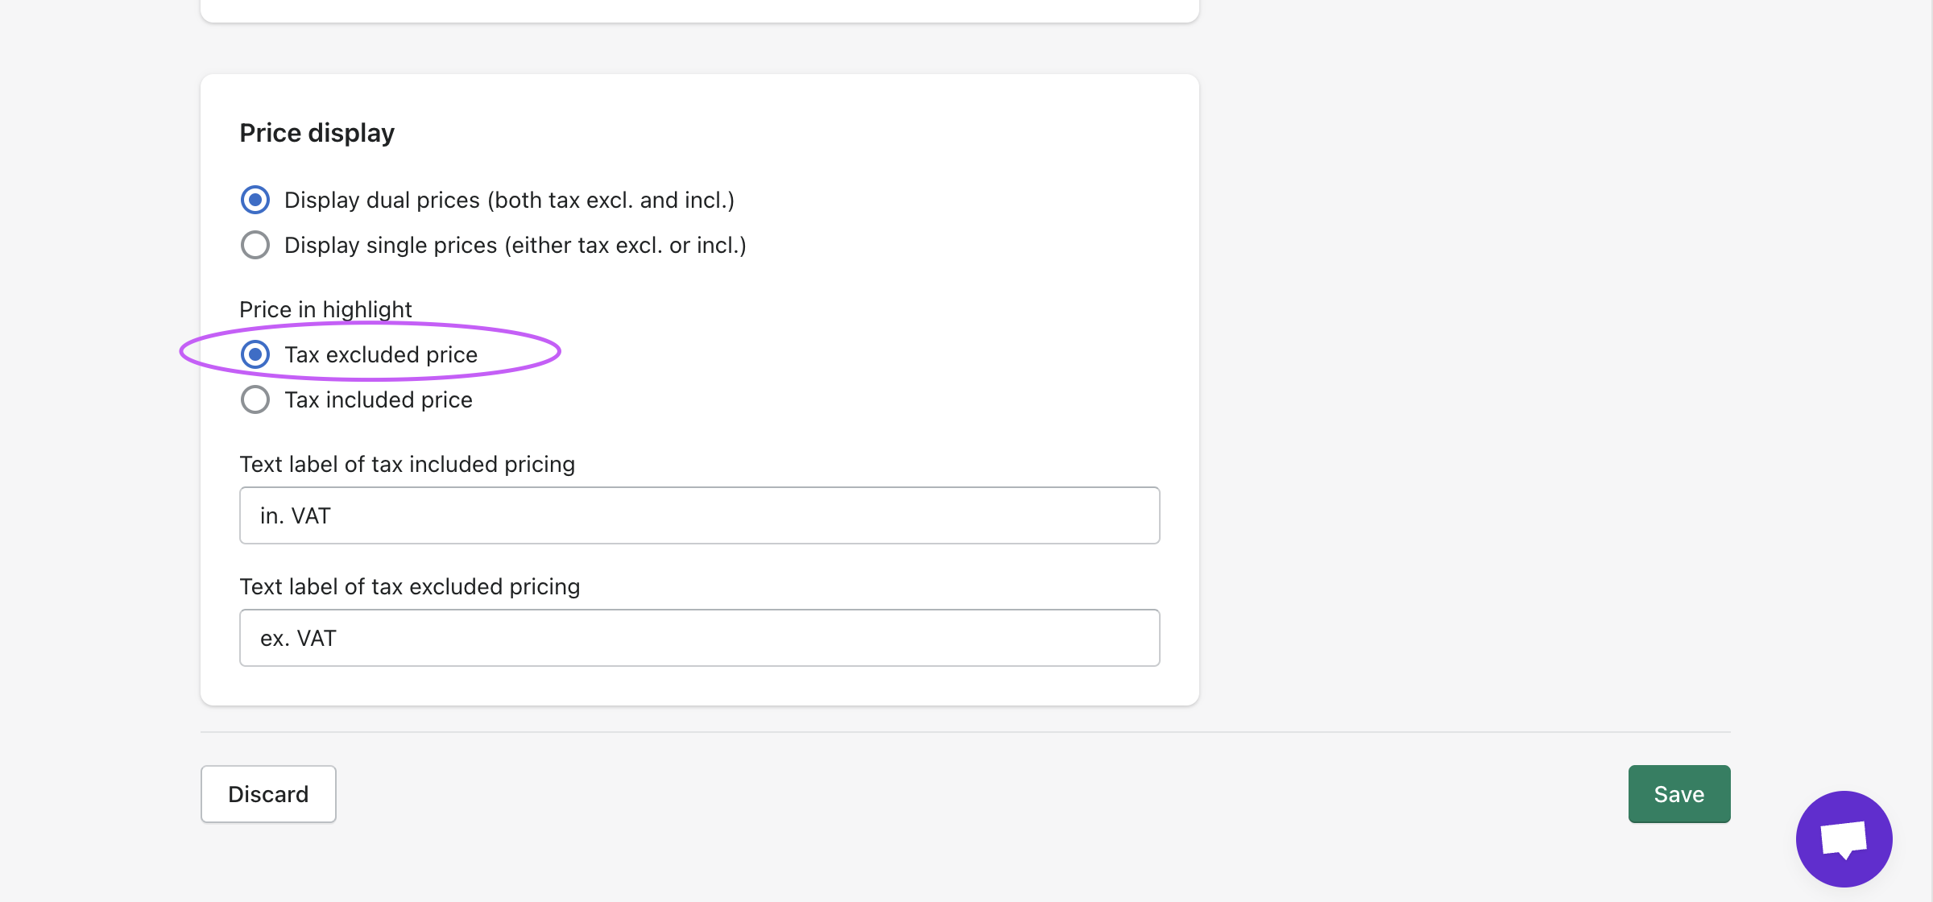Click the highlighted Tax excluded price radio
Image resolution: width=1933 pixels, height=902 pixels.
tap(255, 354)
